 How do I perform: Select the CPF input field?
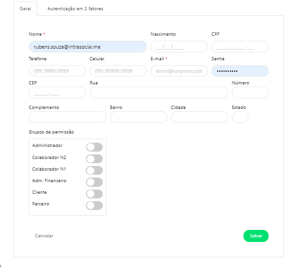(x=240, y=46)
